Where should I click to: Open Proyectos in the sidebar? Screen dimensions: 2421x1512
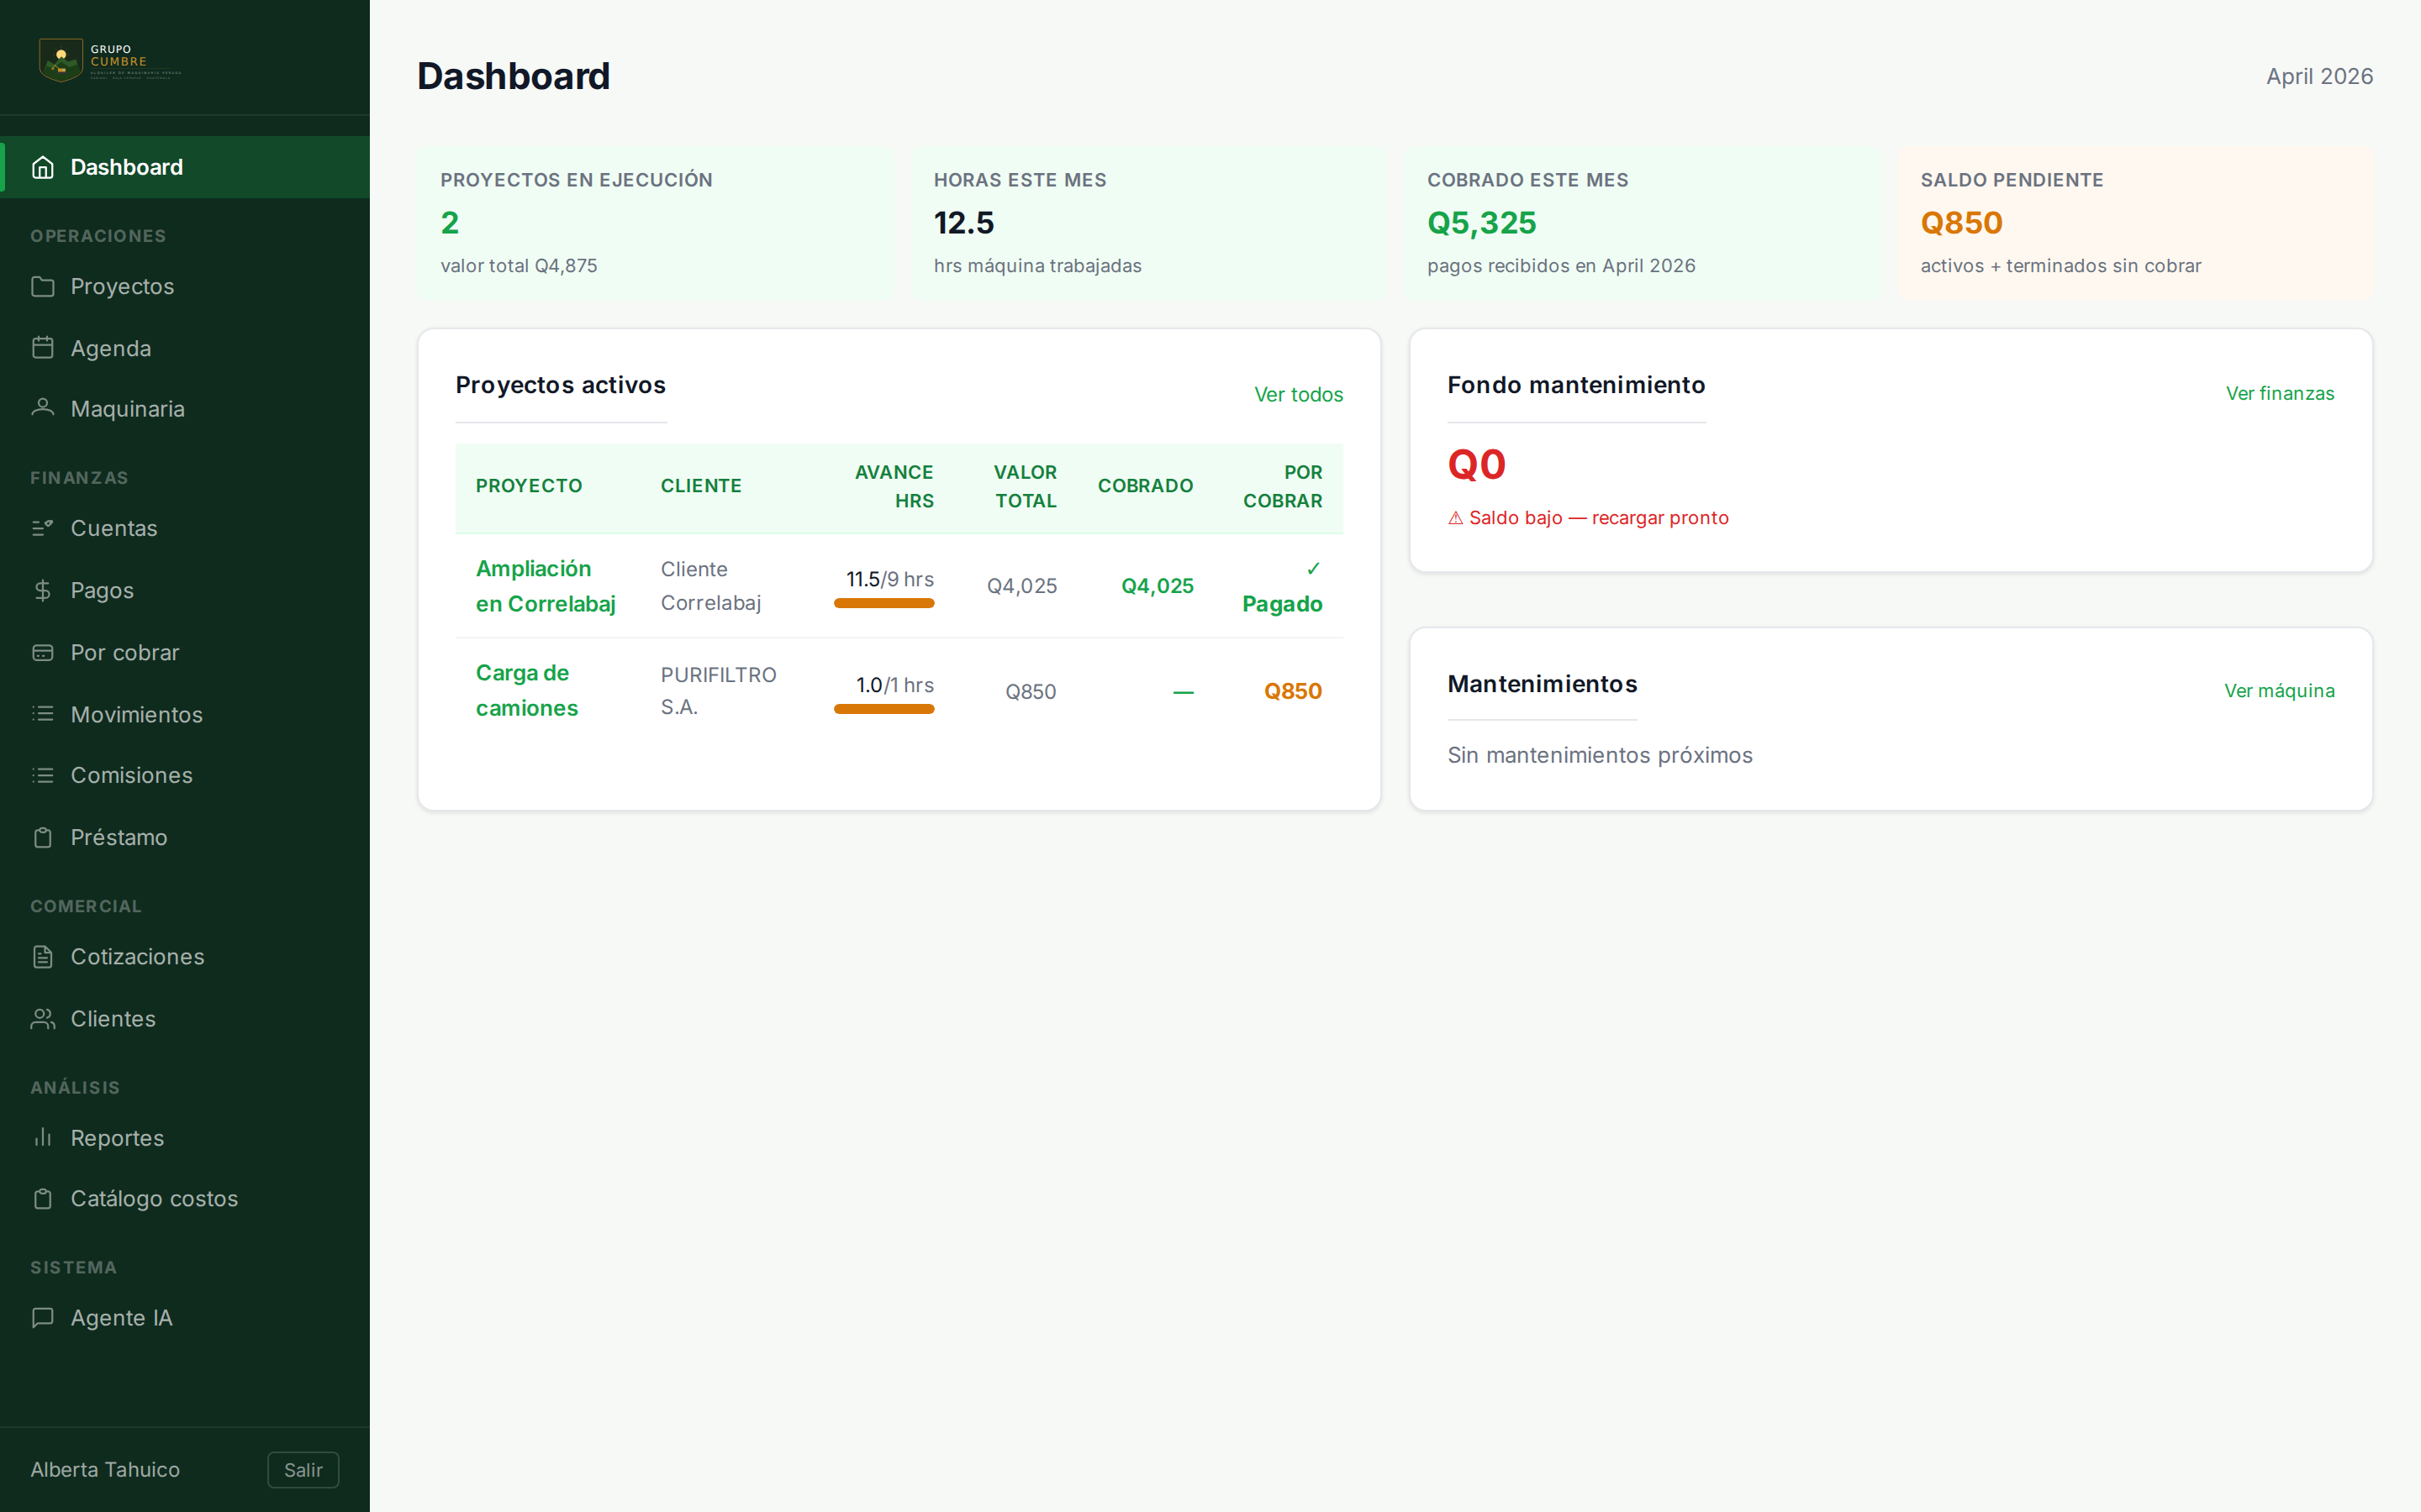coord(185,286)
